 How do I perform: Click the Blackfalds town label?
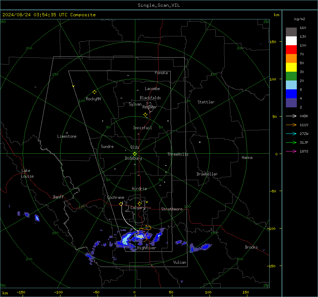pos(150,98)
